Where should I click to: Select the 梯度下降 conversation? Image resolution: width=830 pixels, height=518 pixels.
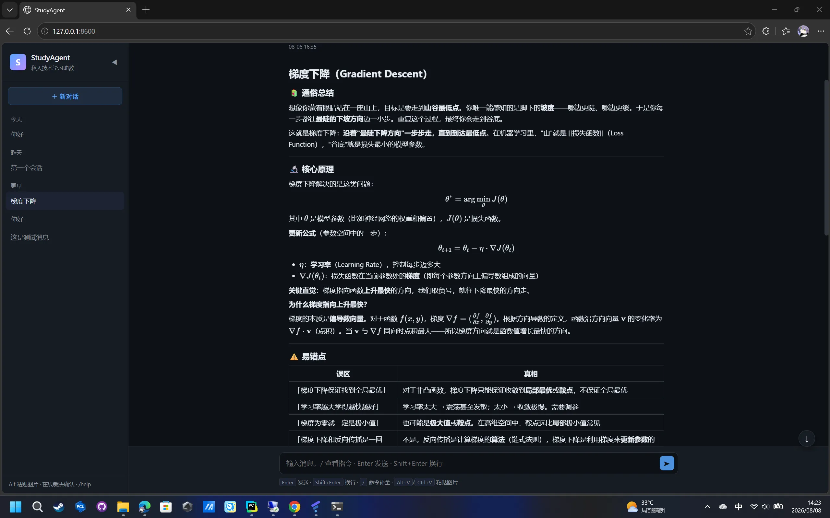pos(65,201)
